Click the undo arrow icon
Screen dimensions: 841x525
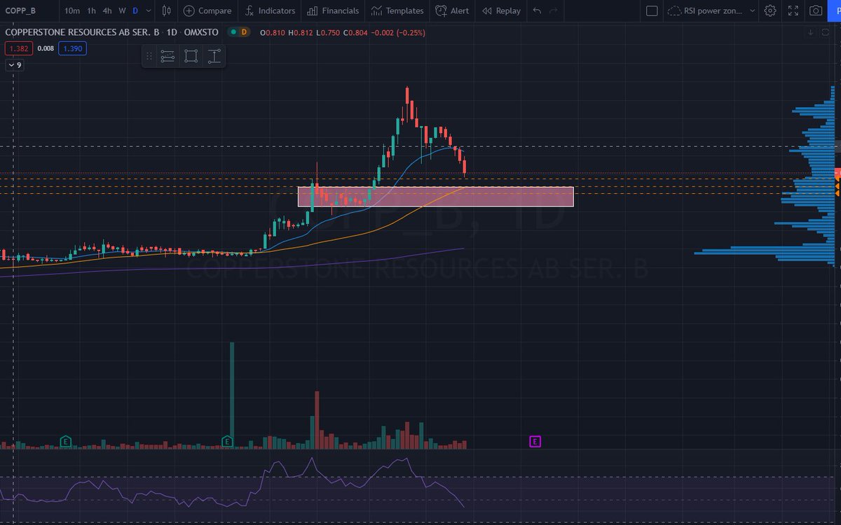point(537,10)
